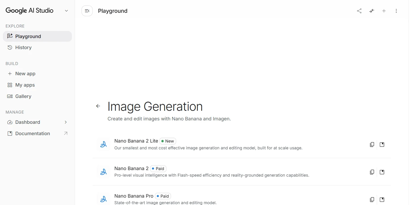412x205 pixels.
Task: Click the Nano Banana Pro model logo
Action: point(103,199)
